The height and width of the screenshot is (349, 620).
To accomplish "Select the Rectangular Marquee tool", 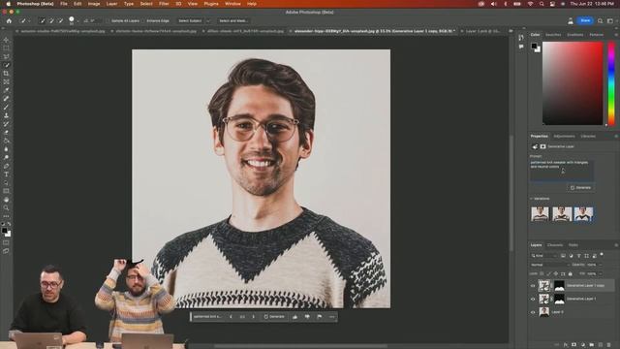I will (6, 48).
